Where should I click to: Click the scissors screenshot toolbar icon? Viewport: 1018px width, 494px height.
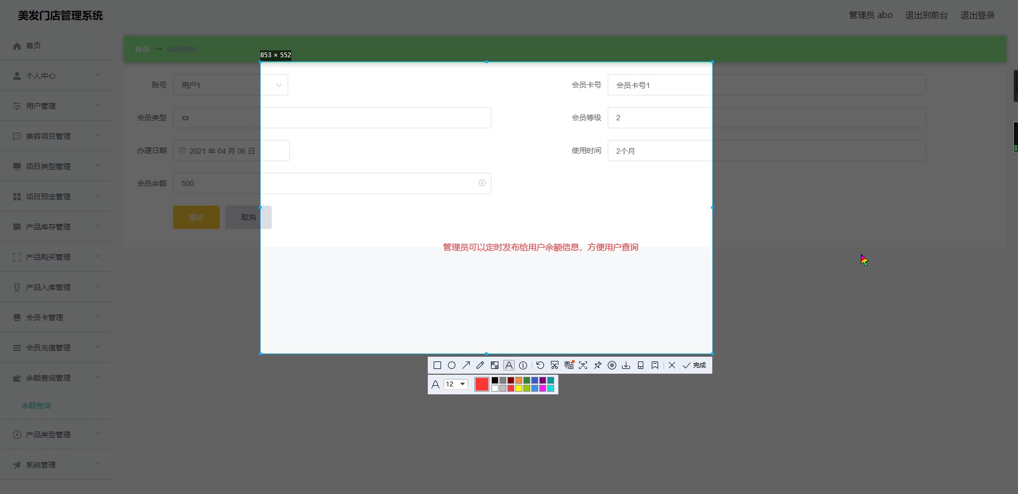click(x=555, y=365)
